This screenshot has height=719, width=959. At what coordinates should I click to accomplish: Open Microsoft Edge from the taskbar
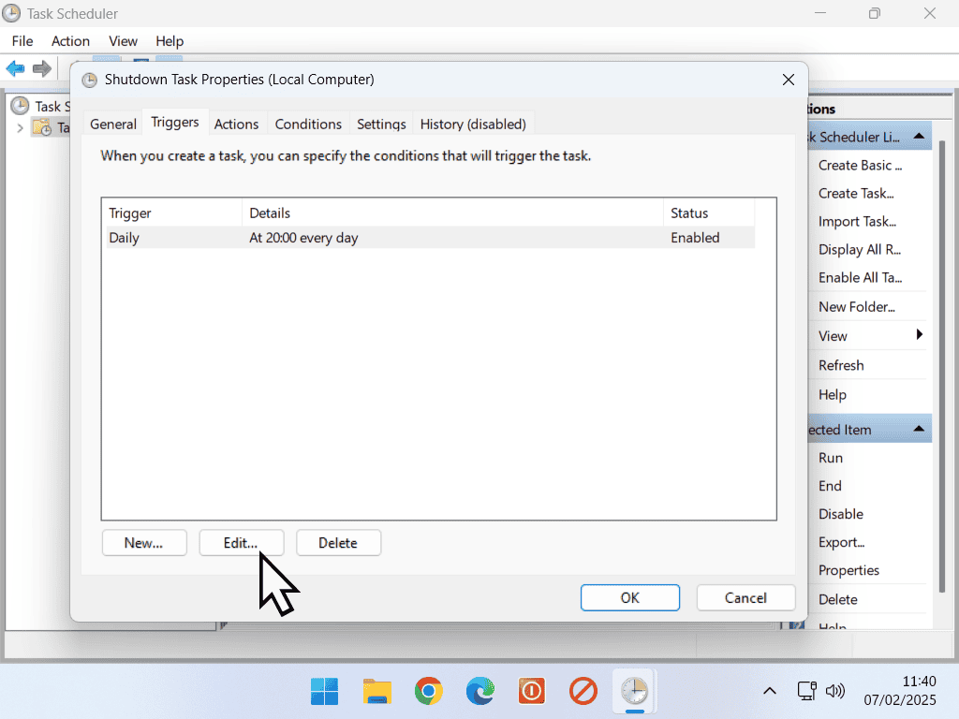tap(480, 692)
